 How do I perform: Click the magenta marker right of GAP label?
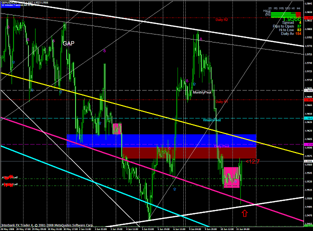coord(104,51)
